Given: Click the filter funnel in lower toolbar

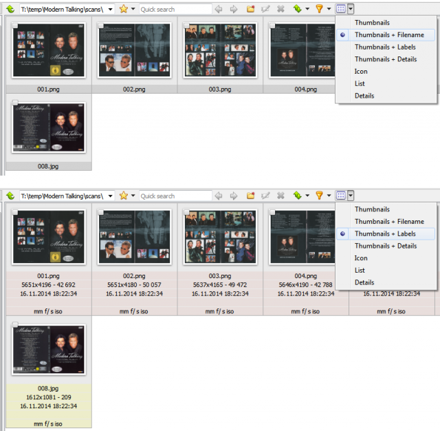Looking at the screenshot, I should 319,196.
